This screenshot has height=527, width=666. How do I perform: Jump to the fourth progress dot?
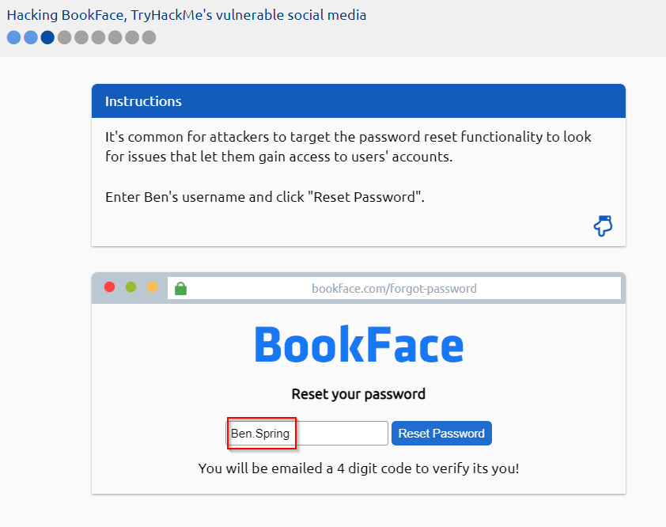click(64, 37)
